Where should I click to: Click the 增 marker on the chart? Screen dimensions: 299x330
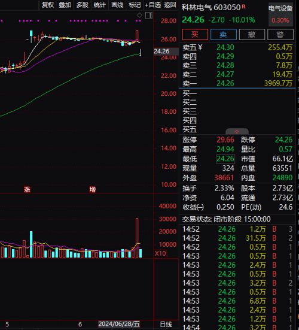tap(93, 190)
